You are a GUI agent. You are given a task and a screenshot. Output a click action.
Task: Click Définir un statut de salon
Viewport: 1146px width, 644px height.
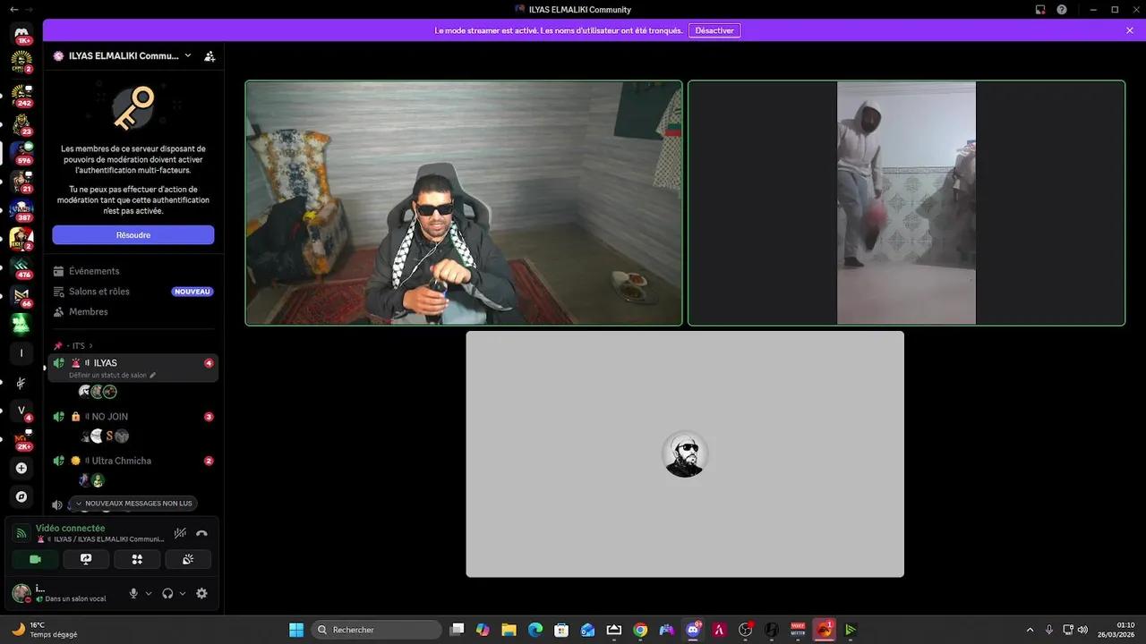click(112, 376)
